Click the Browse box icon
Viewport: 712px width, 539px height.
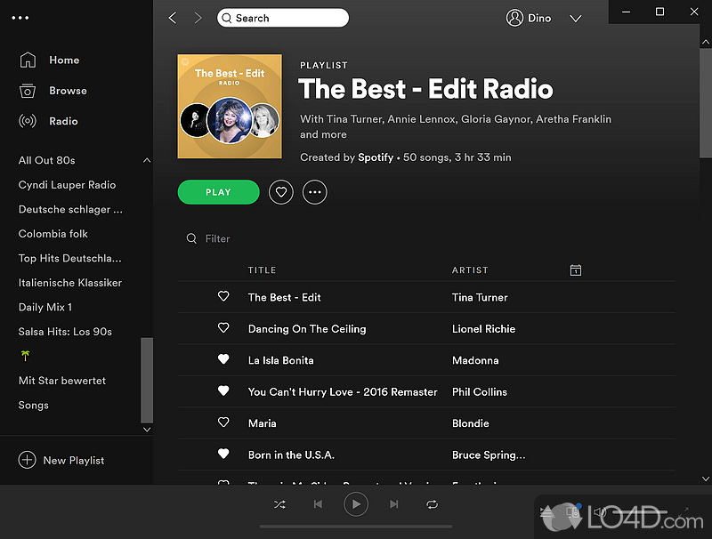28,91
